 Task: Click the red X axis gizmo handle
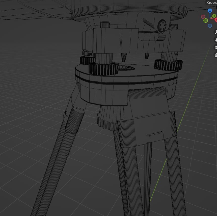(x=216, y=20)
